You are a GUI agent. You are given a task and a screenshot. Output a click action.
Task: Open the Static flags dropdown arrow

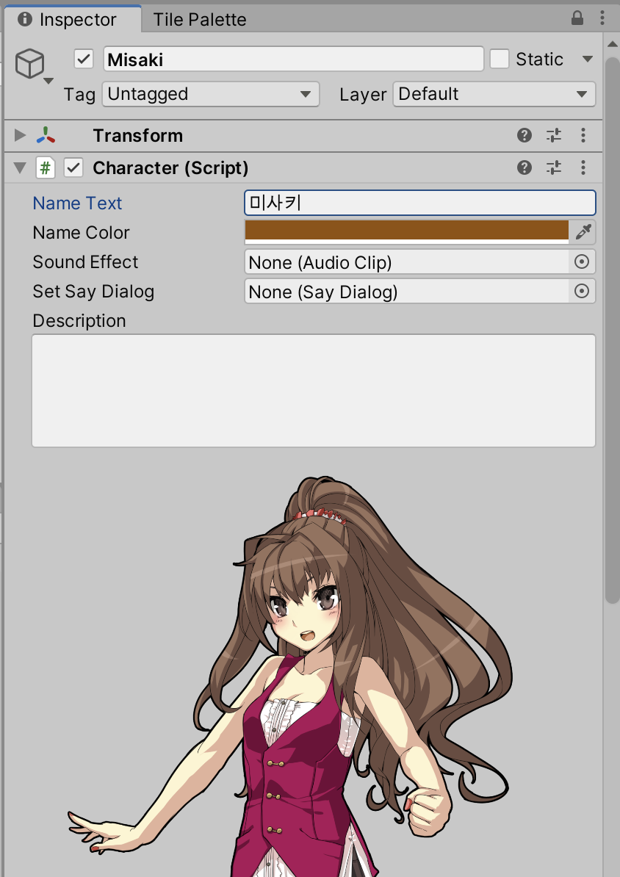pos(588,59)
